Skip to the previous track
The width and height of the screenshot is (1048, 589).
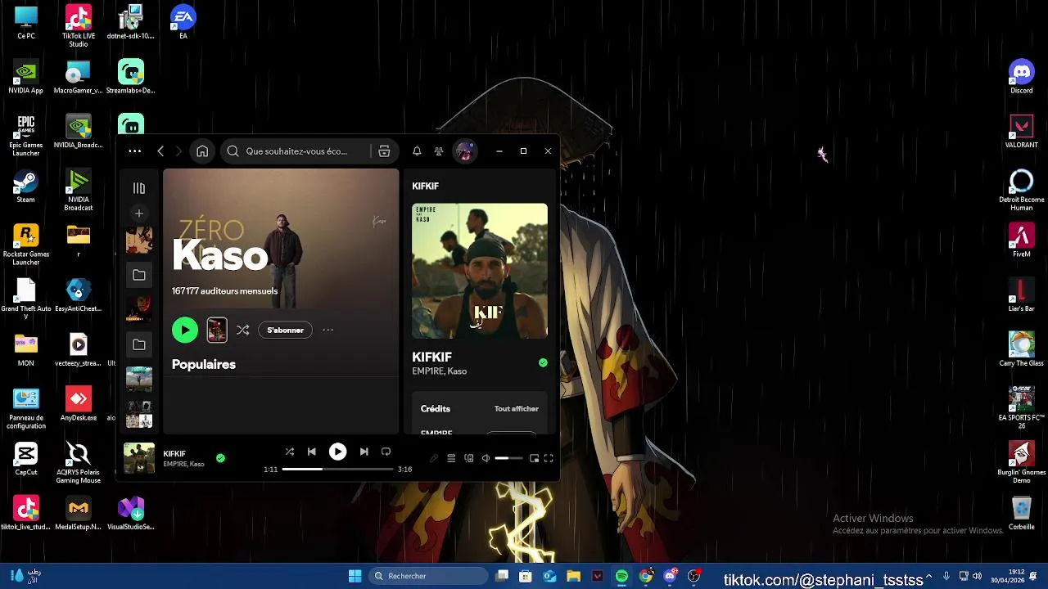pyautogui.click(x=312, y=452)
